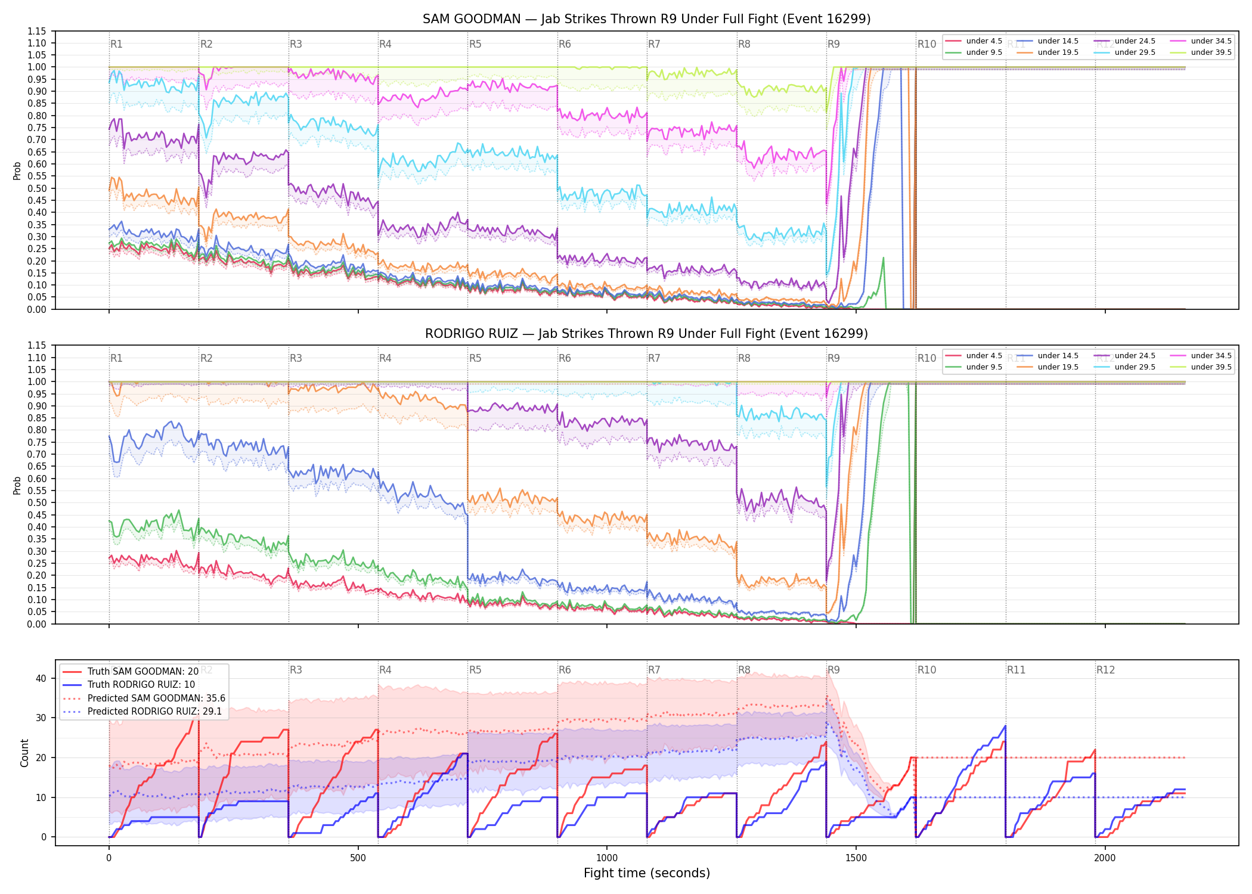The image size is (1252, 894).
Task: Click the R11 round marker in the Count chart
Action: (1016, 670)
